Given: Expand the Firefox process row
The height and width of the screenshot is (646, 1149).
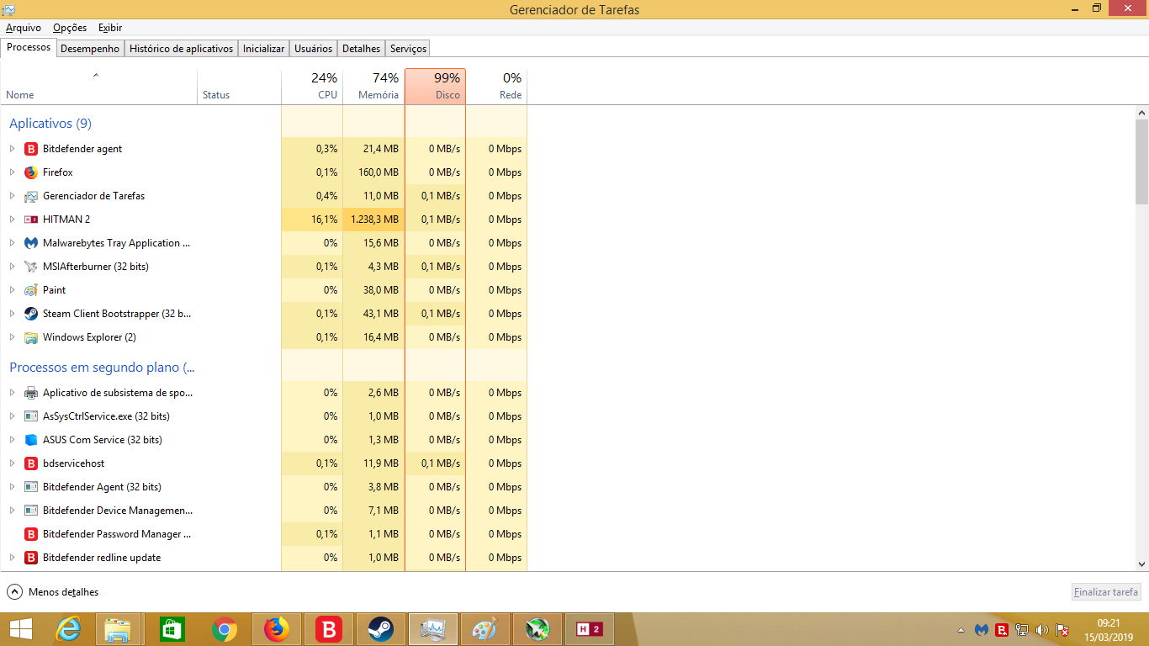Looking at the screenshot, I should [x=12, y=172].
